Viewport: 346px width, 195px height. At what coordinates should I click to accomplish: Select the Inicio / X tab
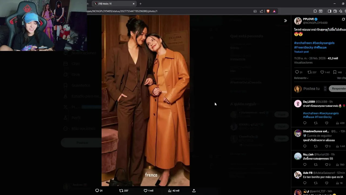(114, 4)
